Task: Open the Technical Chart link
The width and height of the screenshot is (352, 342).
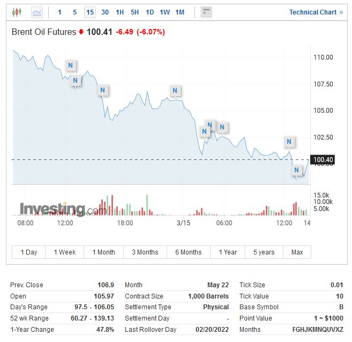Action: pos(316,12)
